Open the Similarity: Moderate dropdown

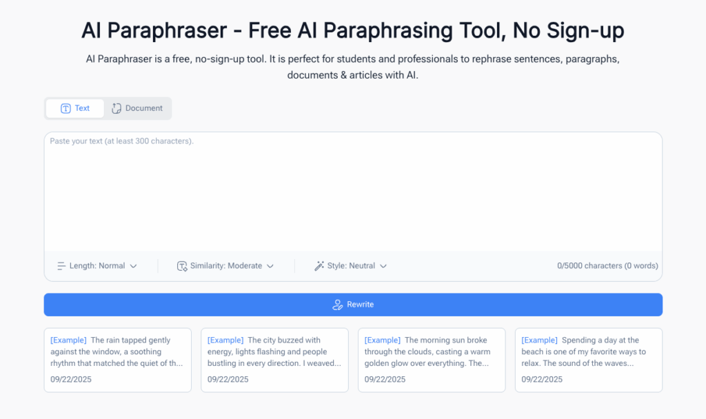tap(226, 265)
